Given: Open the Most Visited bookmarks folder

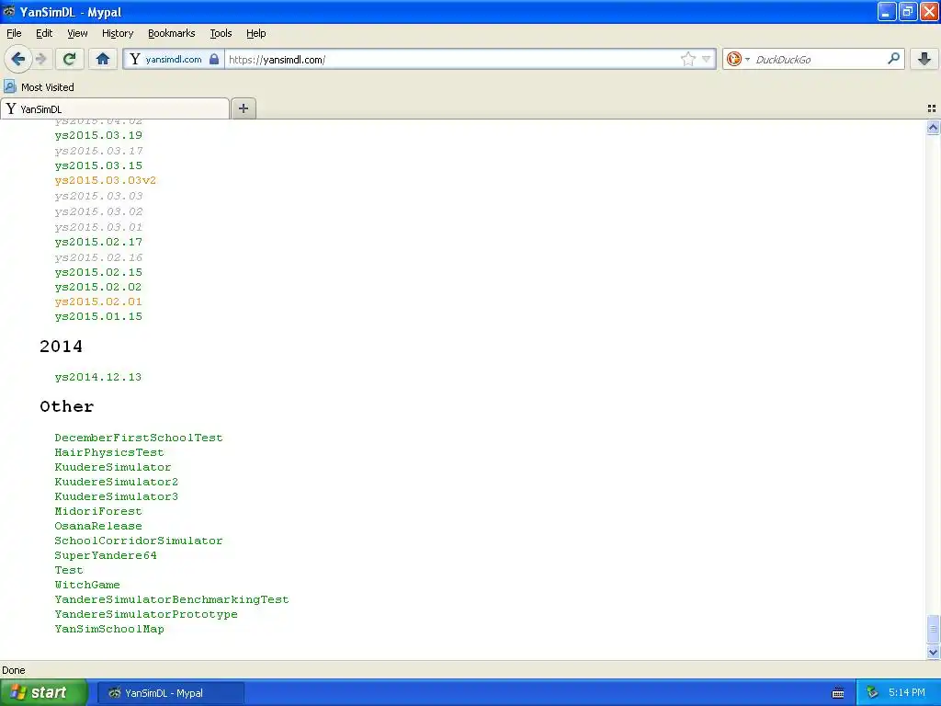Looking at the screenshot, I should (39, 87).
